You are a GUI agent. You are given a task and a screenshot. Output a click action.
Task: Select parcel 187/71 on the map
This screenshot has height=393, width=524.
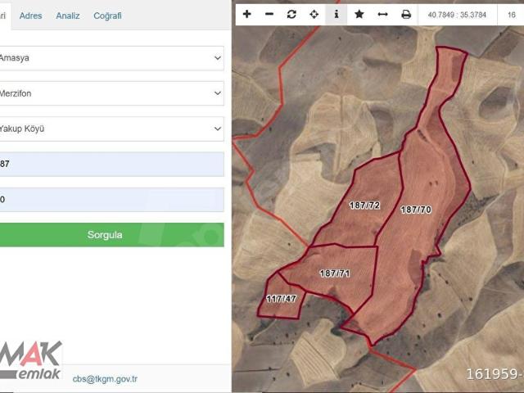(335, 273)
